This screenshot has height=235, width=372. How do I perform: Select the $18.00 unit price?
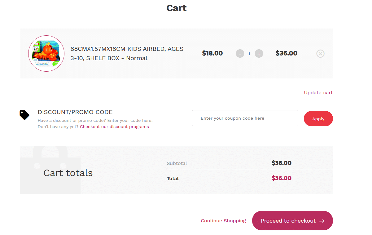click(212, 53)
